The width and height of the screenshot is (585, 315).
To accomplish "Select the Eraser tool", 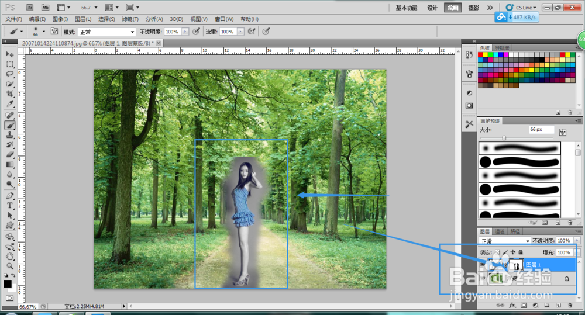I will 10,155.
